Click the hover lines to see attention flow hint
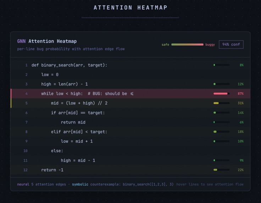Image resolution: width=261 pixels, height=203 pixels. (x=210, y=184)
